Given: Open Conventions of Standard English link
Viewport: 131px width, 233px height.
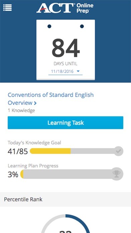Looking at the screenshot, I should [x=50, y=95].
